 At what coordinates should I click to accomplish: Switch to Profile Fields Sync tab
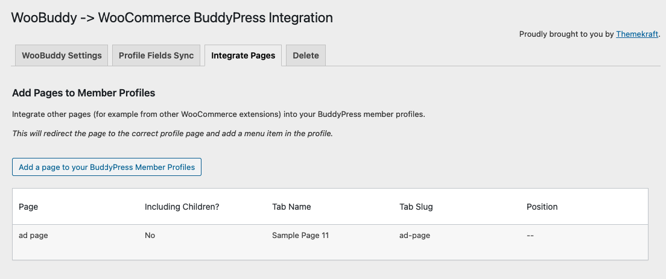(156, 55)
